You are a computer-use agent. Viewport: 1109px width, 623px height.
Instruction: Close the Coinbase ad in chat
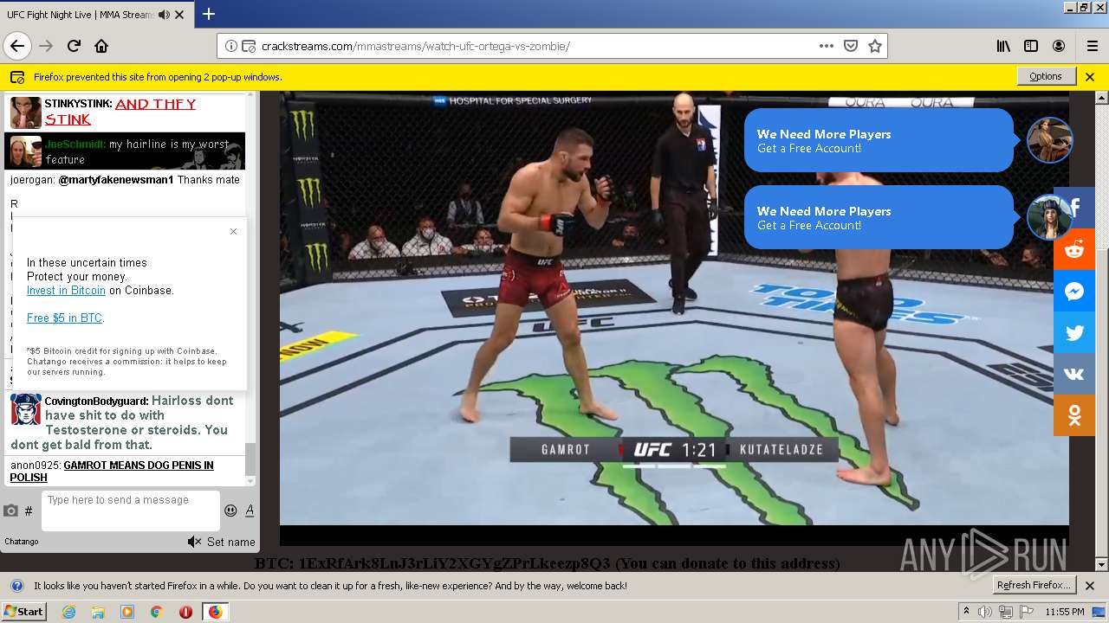(x=233, y=231)
